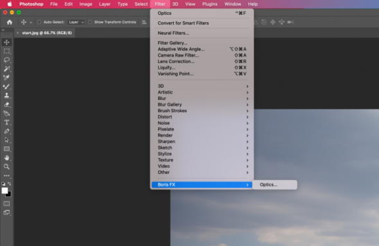The image size is (379, 246).
Task: Select the Move tool in the toolbox
Action: (6, 42)
